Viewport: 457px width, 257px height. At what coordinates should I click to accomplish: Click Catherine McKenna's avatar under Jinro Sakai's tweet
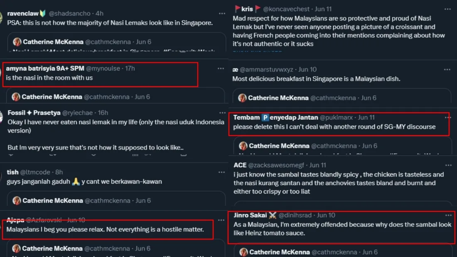pos(243,252)
